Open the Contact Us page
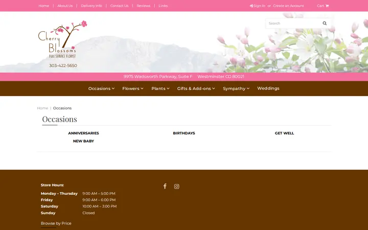Viewport: 368px width, 230px height. pos(119,6)
